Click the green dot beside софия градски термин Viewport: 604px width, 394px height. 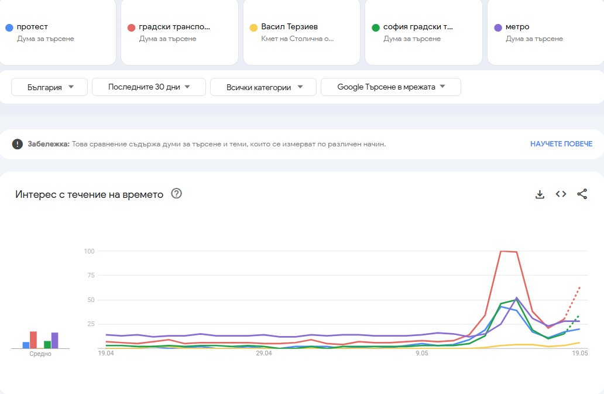pos(375,26)
